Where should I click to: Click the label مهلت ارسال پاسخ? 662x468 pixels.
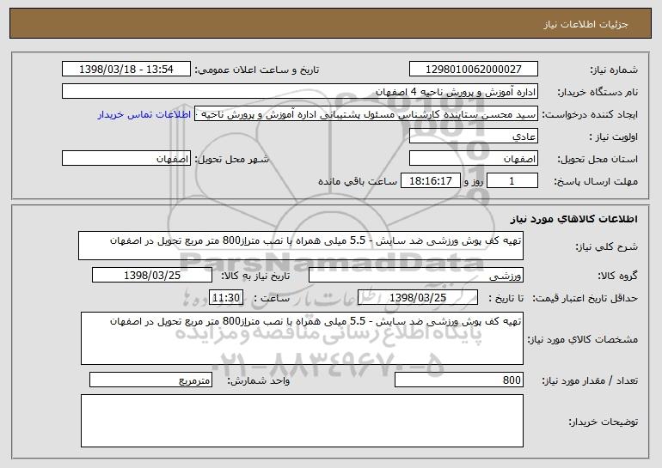596,181
